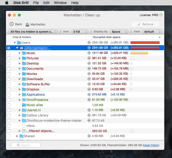Click the Applications folder icon
The width and height of the screenshot is (172, 158).
24,94
